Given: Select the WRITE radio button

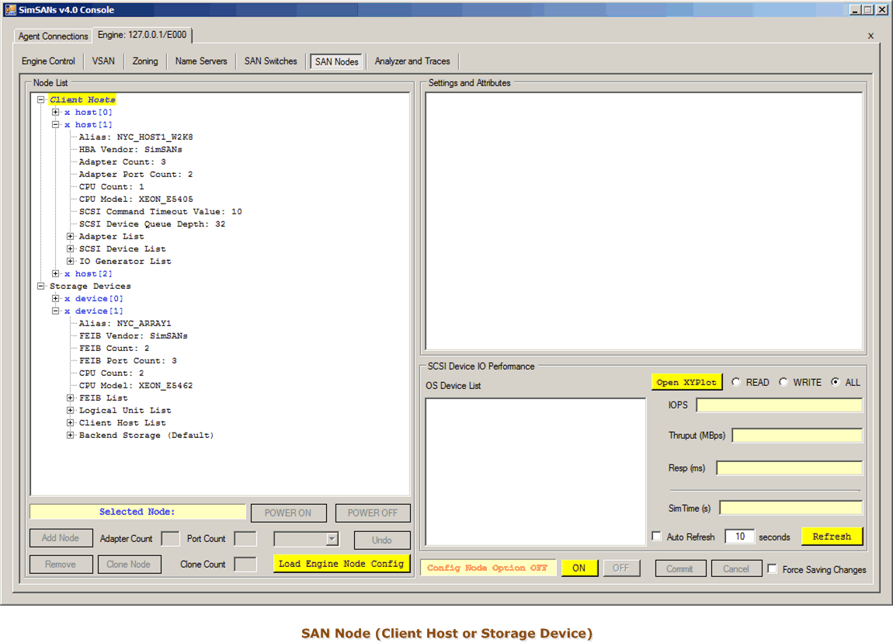Looking at the screenshot, I should click(783, 382).
